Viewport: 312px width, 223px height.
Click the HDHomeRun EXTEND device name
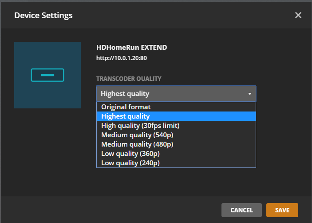click(x=131, y=48)
